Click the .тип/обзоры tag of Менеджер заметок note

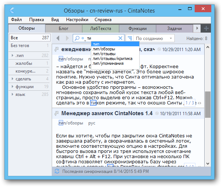[x=70, y=123]
